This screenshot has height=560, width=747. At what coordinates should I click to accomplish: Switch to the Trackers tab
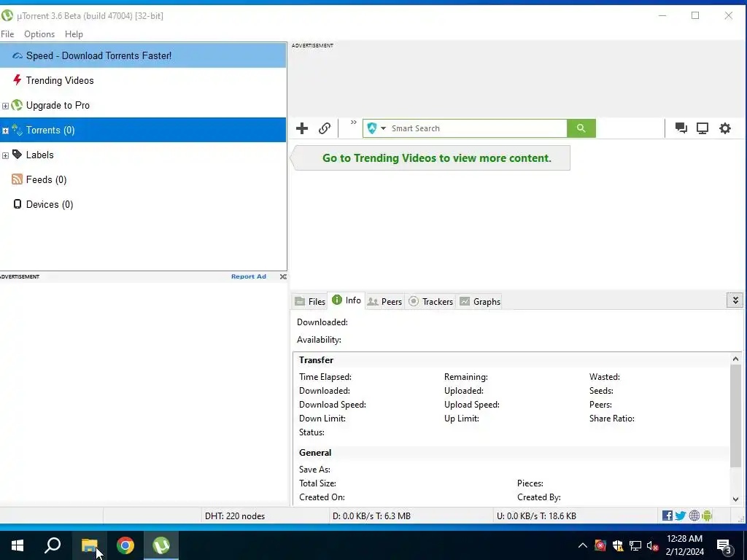pos(430,301)
